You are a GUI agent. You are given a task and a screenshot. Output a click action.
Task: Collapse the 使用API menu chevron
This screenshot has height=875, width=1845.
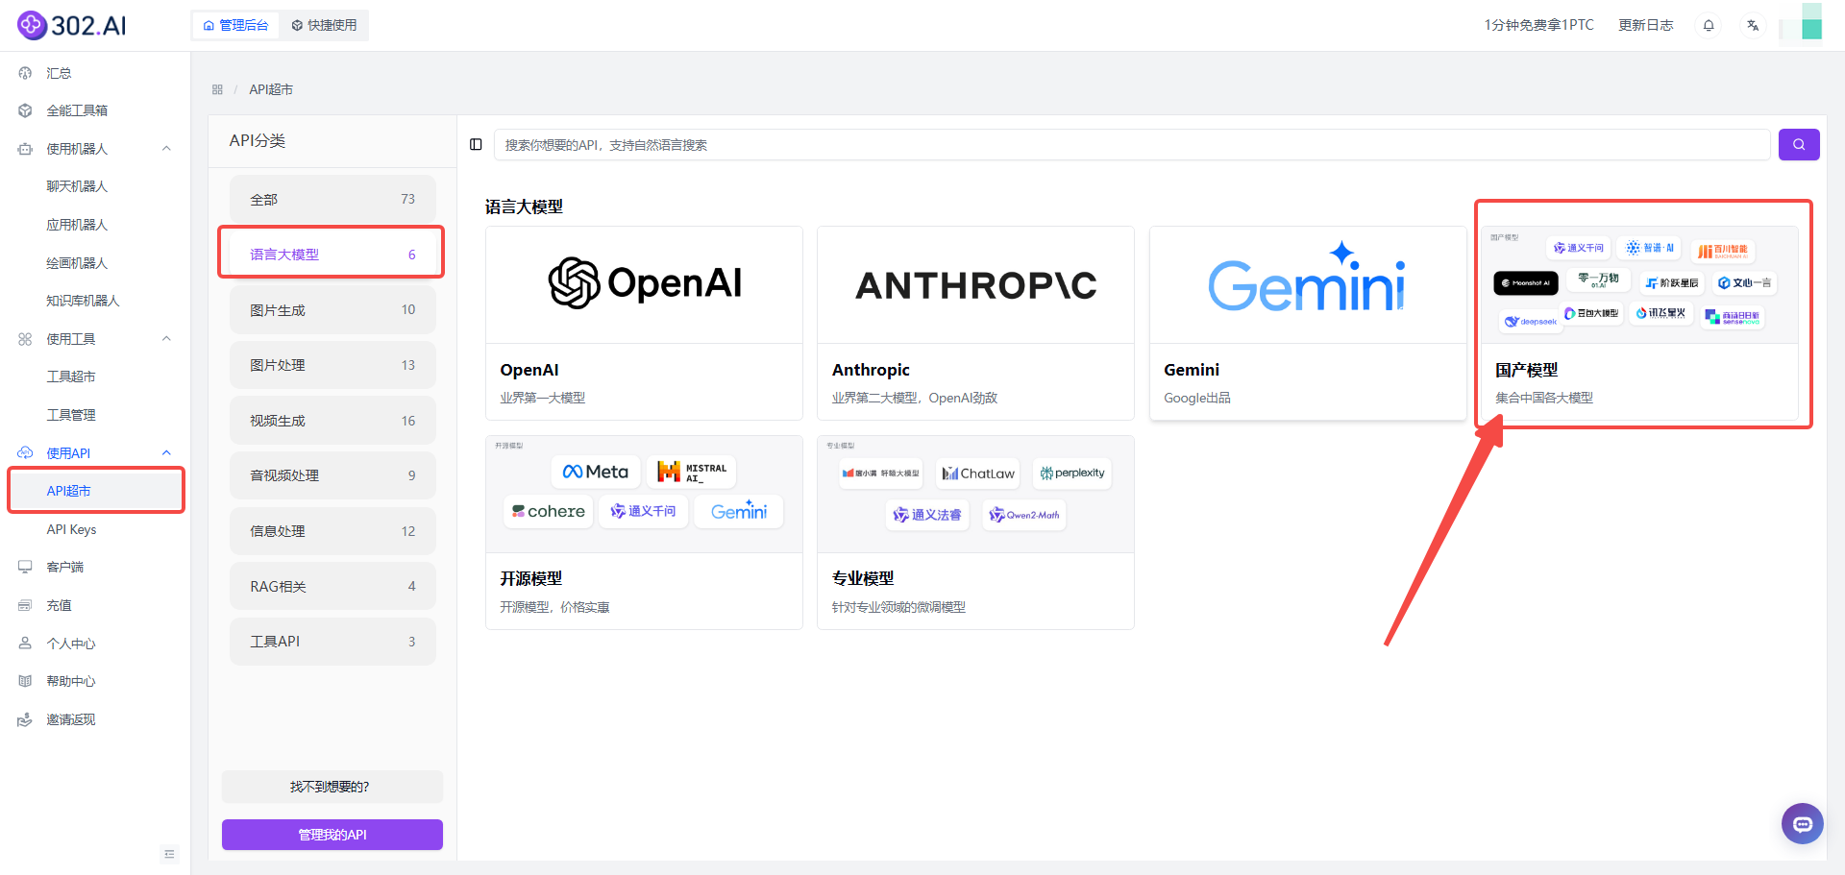[x=166, y=452]
